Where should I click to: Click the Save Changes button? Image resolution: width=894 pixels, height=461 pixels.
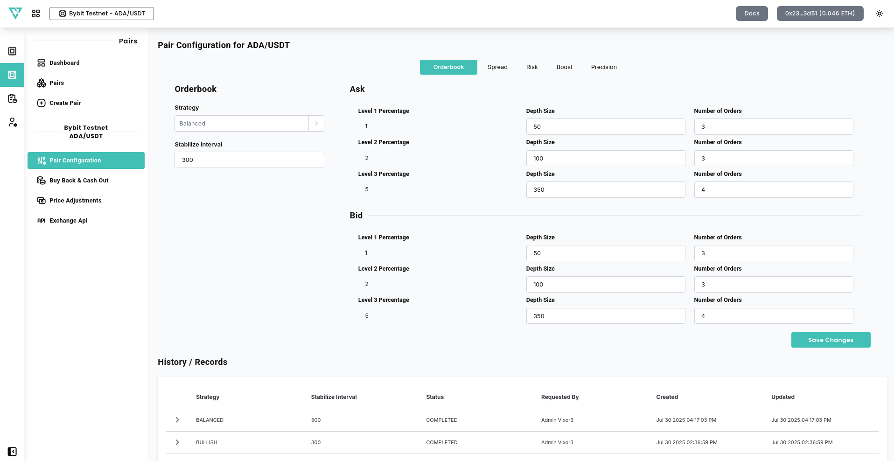(830, 340)
